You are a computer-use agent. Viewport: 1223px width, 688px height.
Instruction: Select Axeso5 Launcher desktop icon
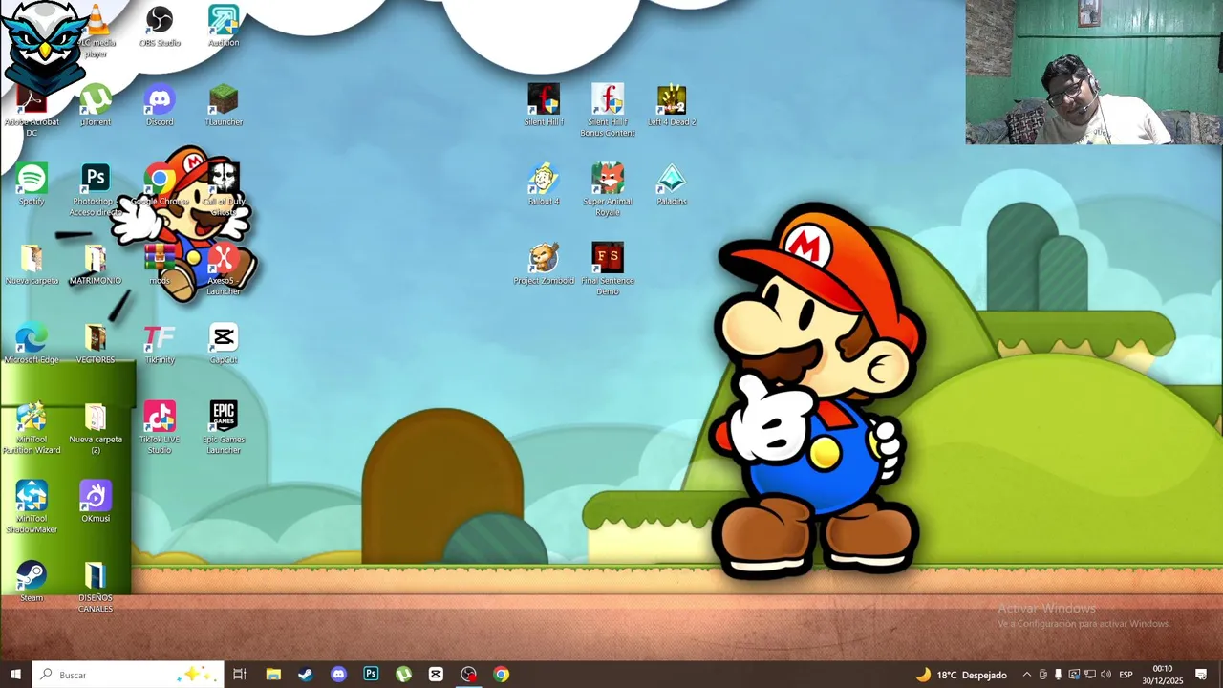pyautogui.click(x=224, y=269)
